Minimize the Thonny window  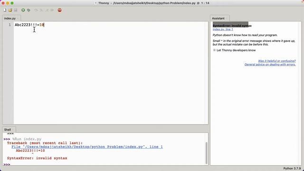8,3
